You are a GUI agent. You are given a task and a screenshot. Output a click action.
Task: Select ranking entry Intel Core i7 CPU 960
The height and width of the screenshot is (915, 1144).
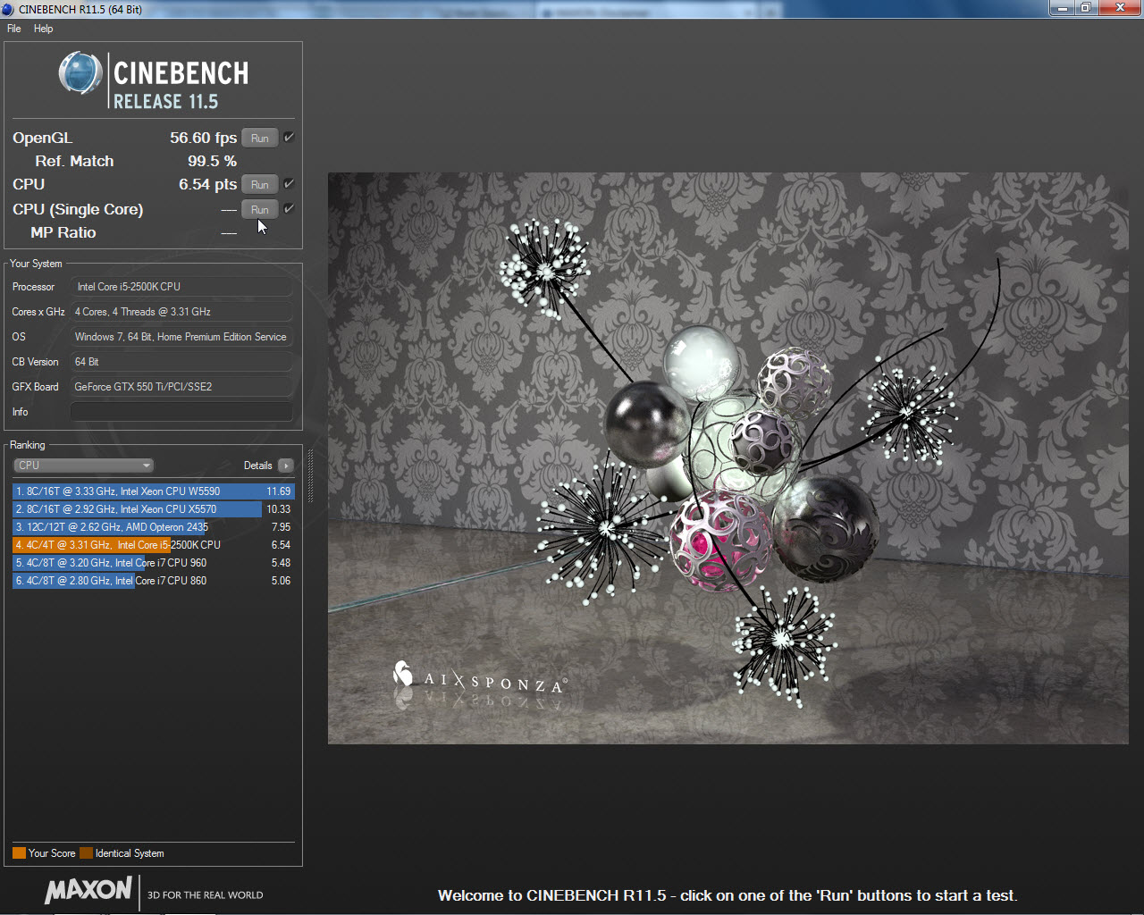[153, 563]
